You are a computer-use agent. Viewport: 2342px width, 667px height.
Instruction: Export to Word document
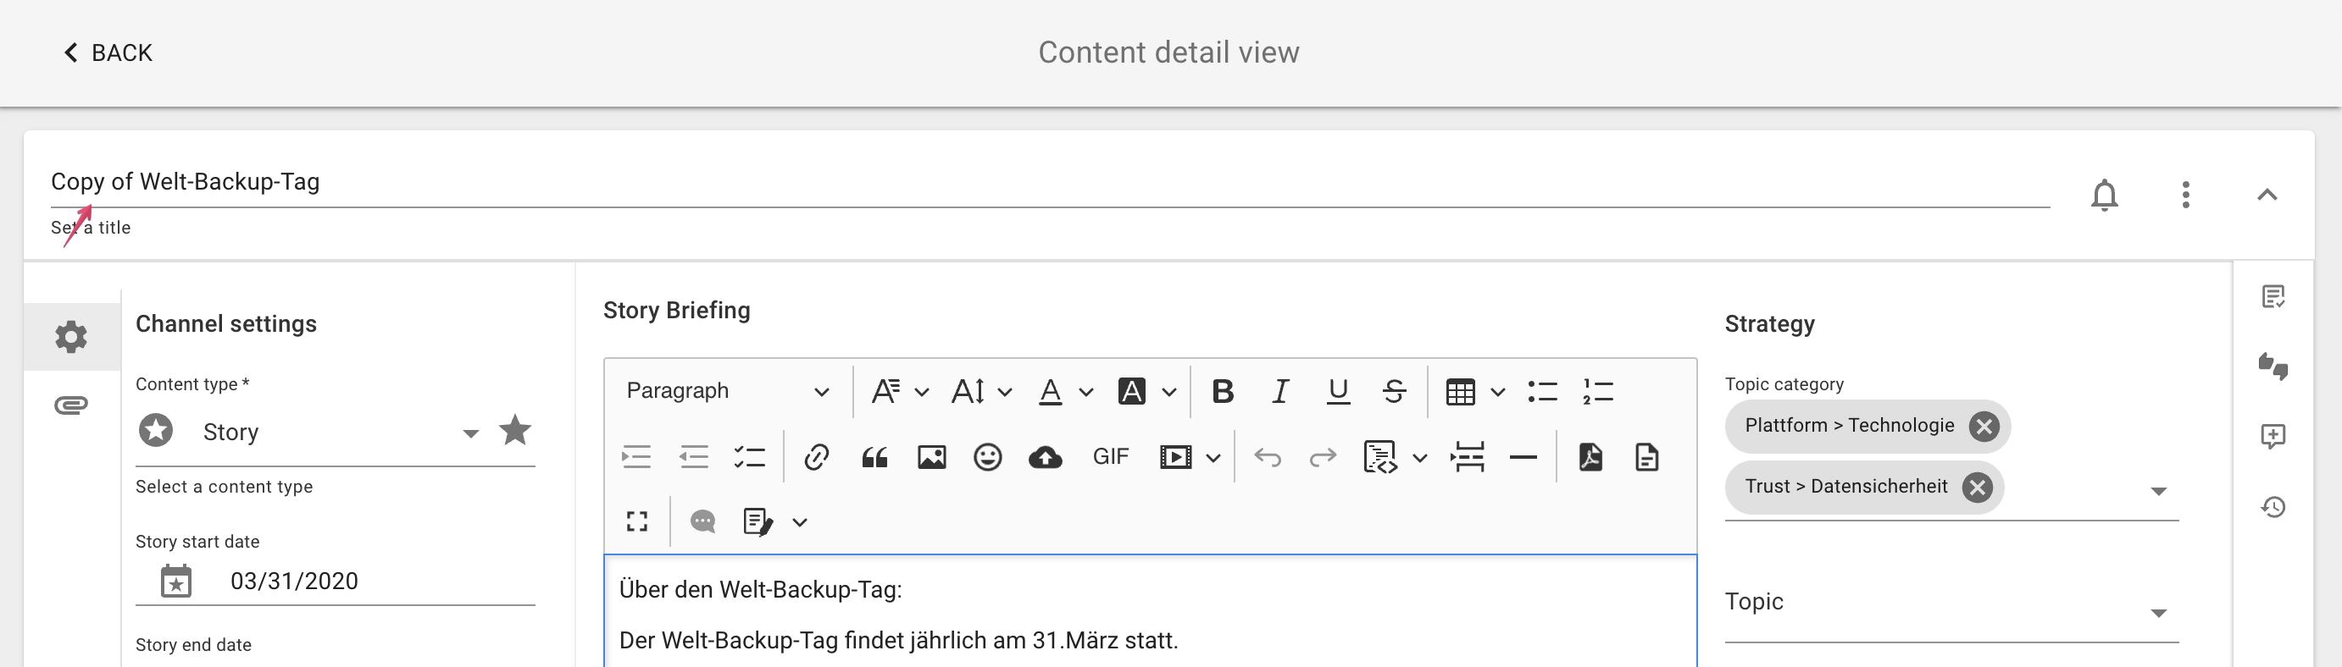click(x=1646, y=457)
